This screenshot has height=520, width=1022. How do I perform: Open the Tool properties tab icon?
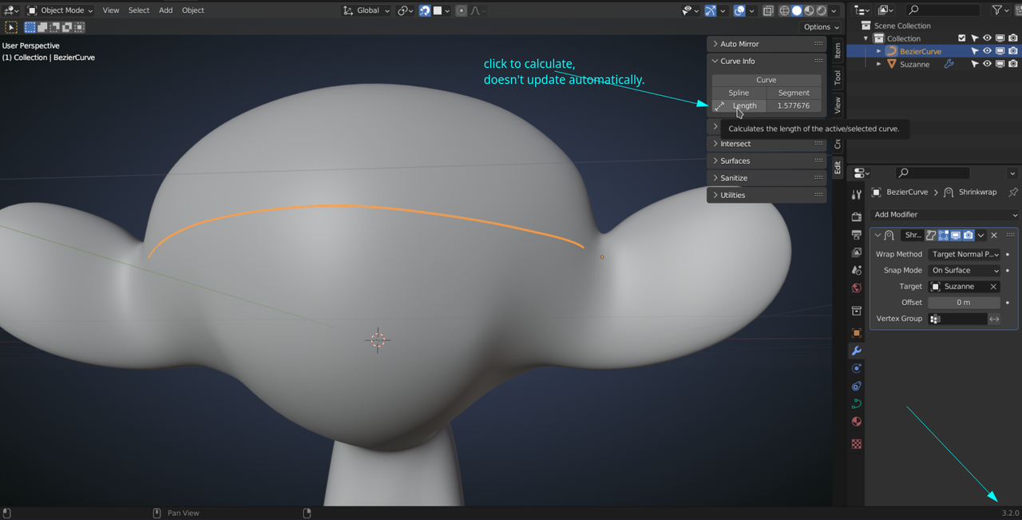pos(857,194)
